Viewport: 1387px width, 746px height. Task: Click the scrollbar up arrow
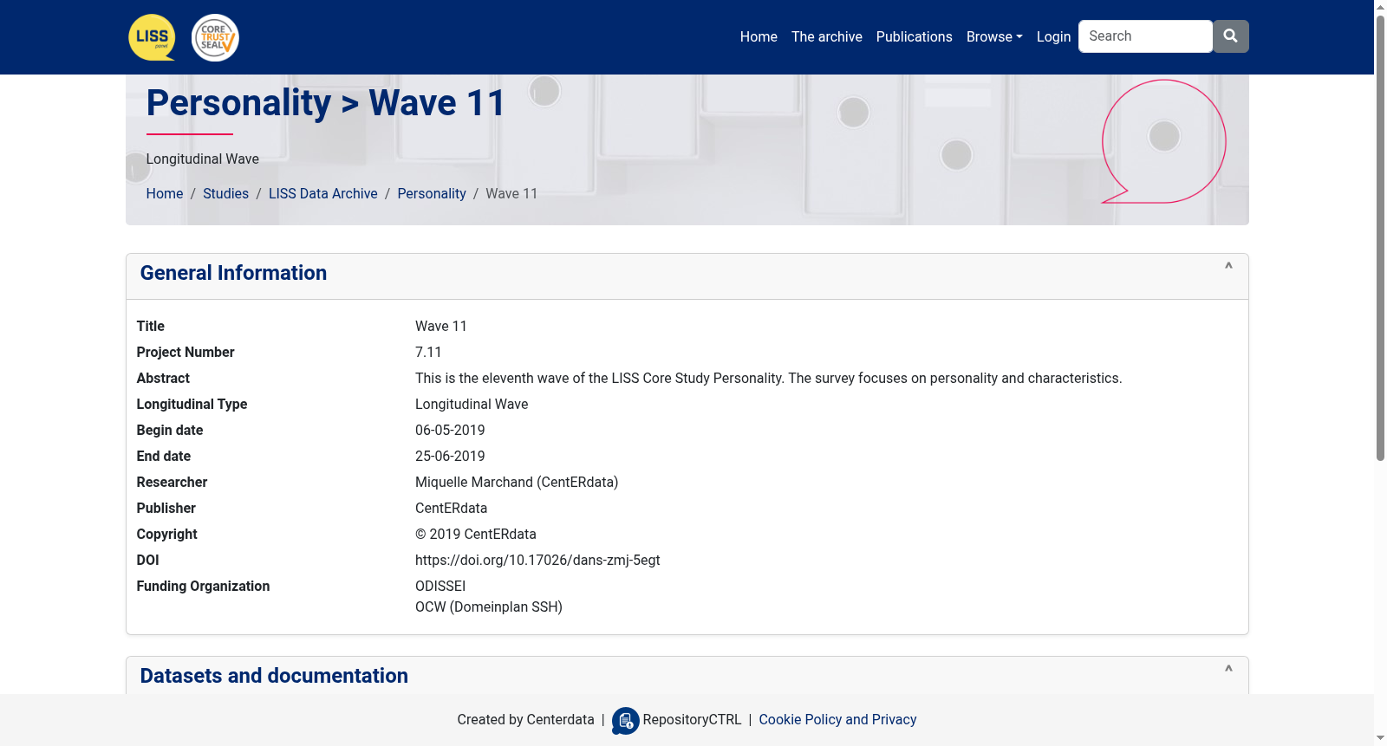1380,7
